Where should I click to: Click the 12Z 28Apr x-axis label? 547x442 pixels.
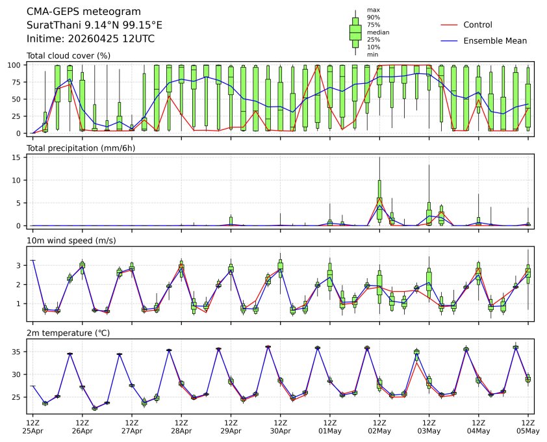click(x=181, y=426)
